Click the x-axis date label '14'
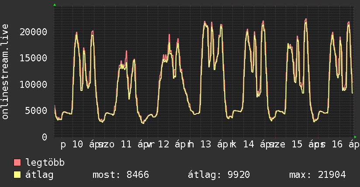This screenshot has width=360, height=187. pyautogui.click(x=249, y=144)
